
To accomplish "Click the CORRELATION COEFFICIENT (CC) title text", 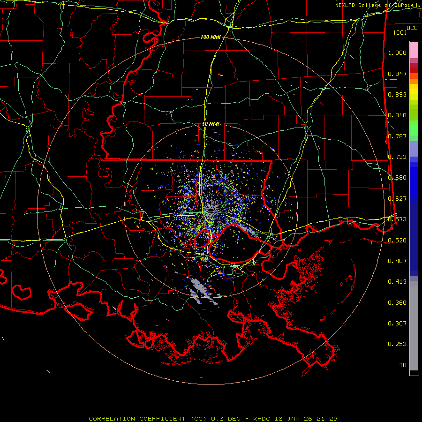I will [x=148, y=419].
